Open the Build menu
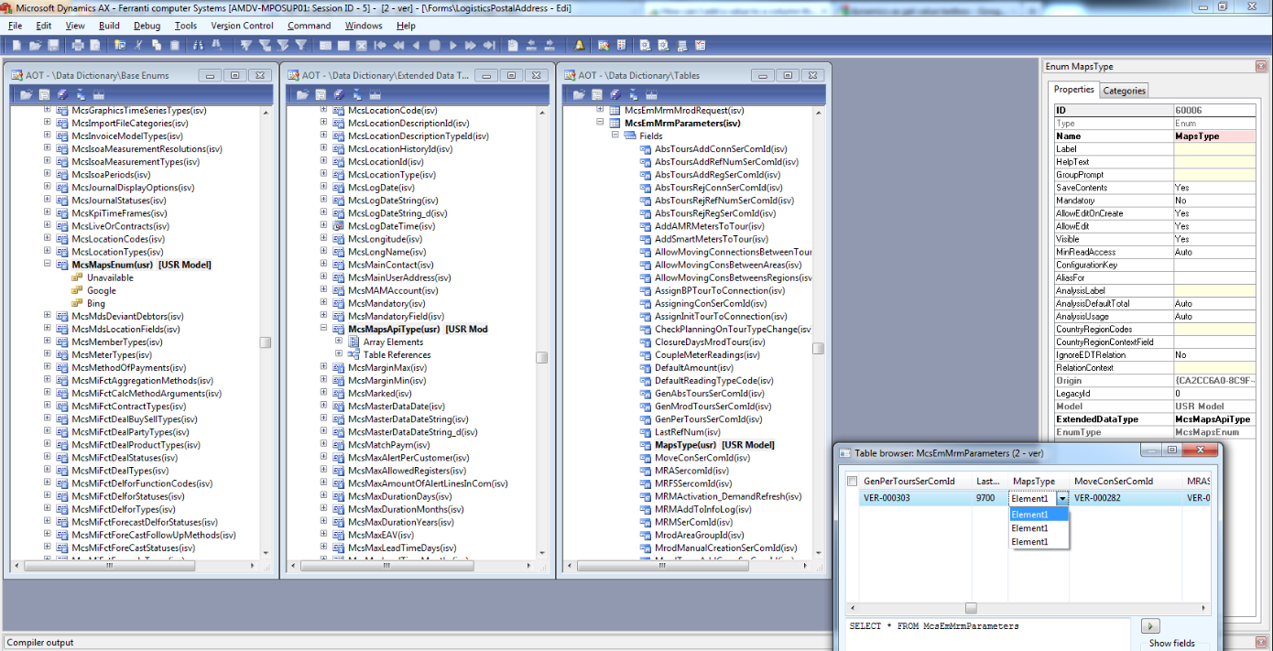This screenshot has width=1273, height=651. [x=109, y=26]
